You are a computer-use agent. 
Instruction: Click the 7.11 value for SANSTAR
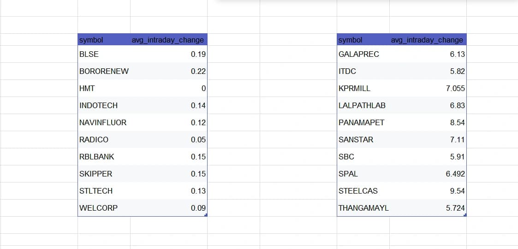pos(428,140)
